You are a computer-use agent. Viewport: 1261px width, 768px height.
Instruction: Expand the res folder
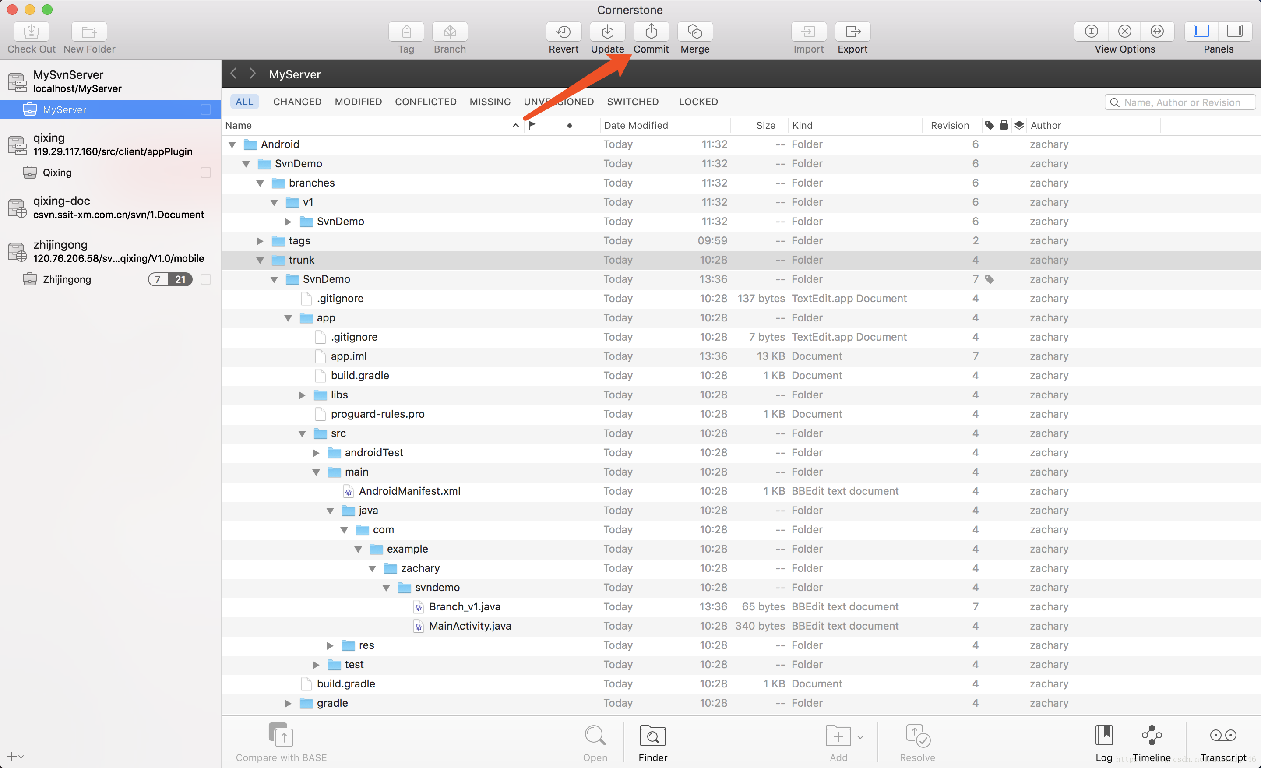point(330,646)
